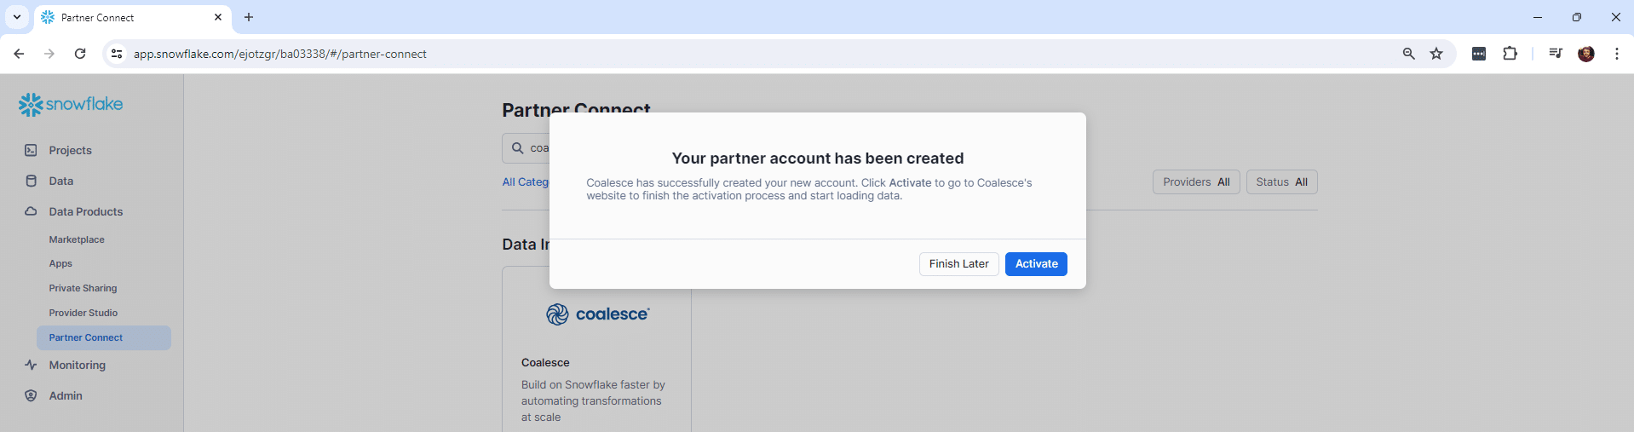This screenshot has height=432, width=1634.
Task: Bookmark this page with the star
Action: pos(1436,54)
